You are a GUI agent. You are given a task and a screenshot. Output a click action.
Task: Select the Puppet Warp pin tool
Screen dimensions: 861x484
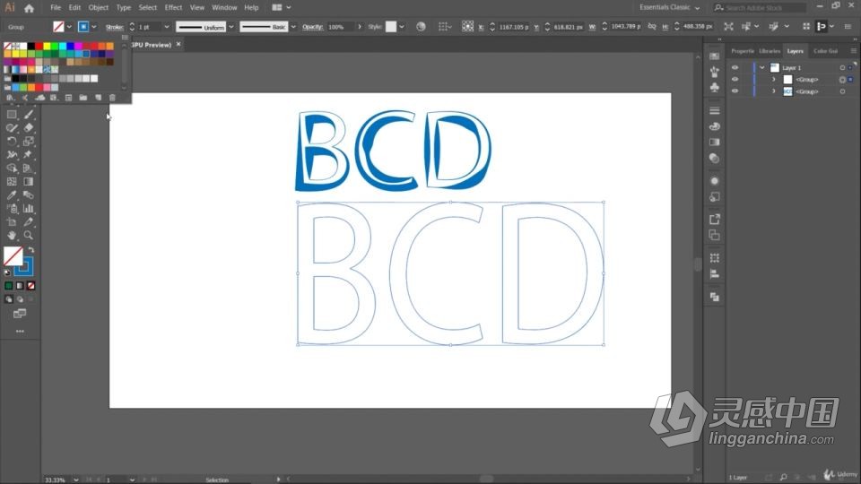(x=29, y=155)
